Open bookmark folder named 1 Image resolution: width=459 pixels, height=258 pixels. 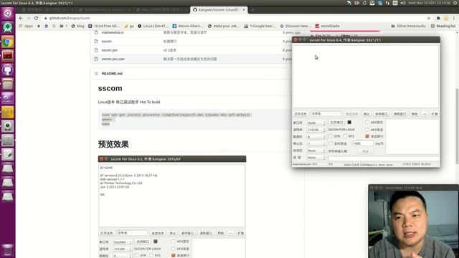click(x=64, y=26)
